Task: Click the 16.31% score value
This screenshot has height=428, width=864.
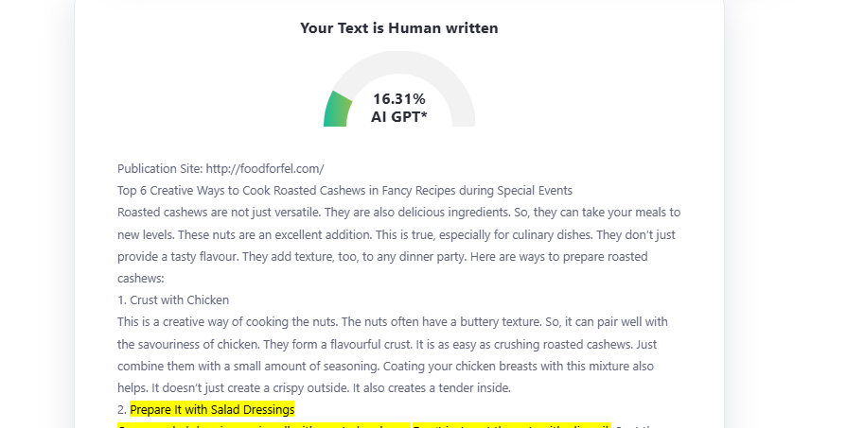Action: pos(398,98)
